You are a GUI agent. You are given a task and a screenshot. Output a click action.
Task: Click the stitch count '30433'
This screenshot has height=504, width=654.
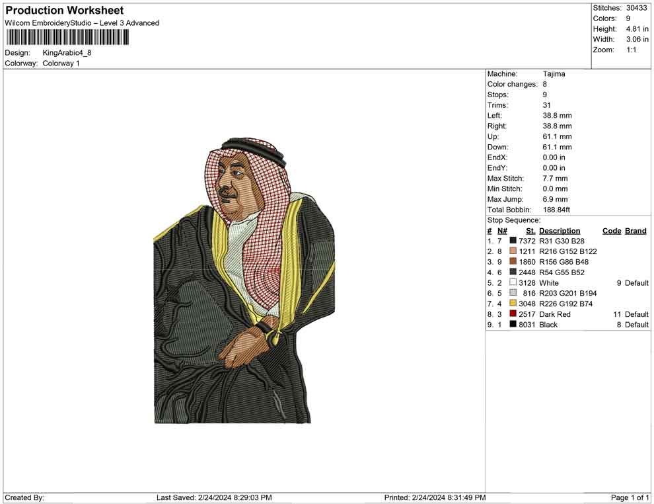(x=636, y=8)
